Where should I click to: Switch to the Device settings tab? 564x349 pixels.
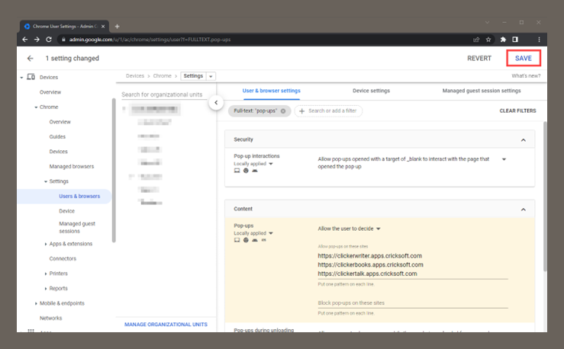pos(371,91)
